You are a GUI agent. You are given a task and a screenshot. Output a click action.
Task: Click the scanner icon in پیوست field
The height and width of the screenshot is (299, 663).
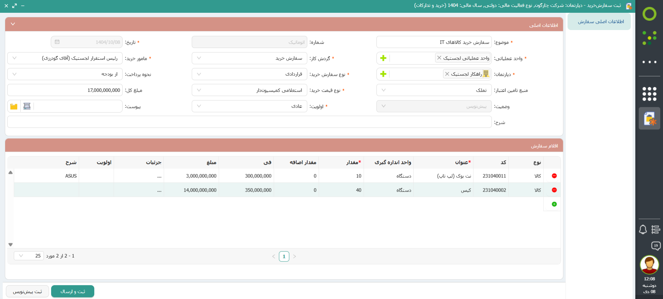point(27,106)
